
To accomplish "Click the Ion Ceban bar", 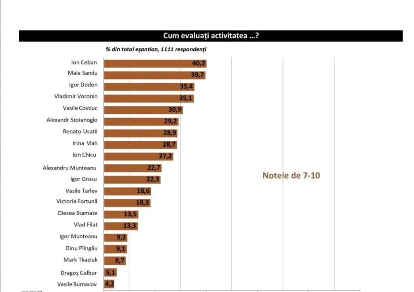I will pyautogui.click(x=155, y=63).
